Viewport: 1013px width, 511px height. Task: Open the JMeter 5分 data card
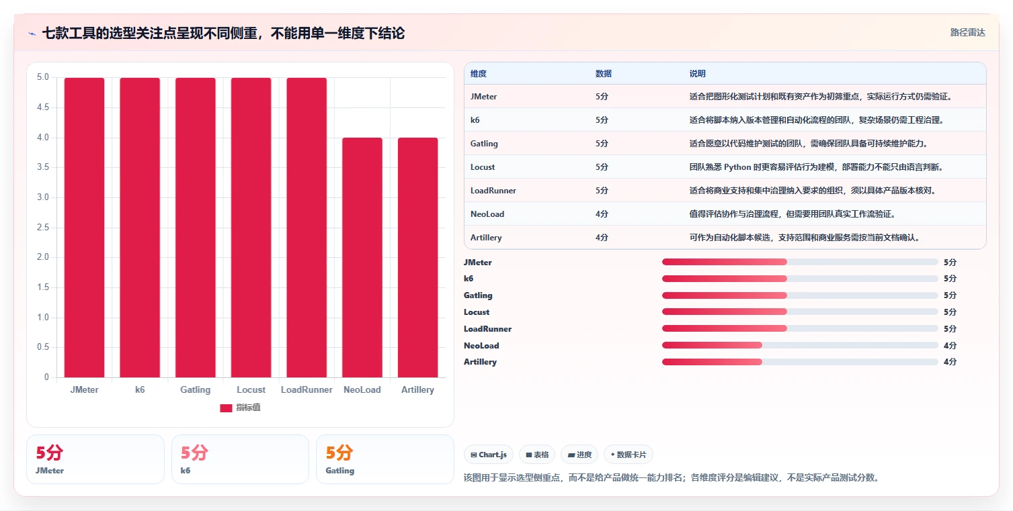95,459
